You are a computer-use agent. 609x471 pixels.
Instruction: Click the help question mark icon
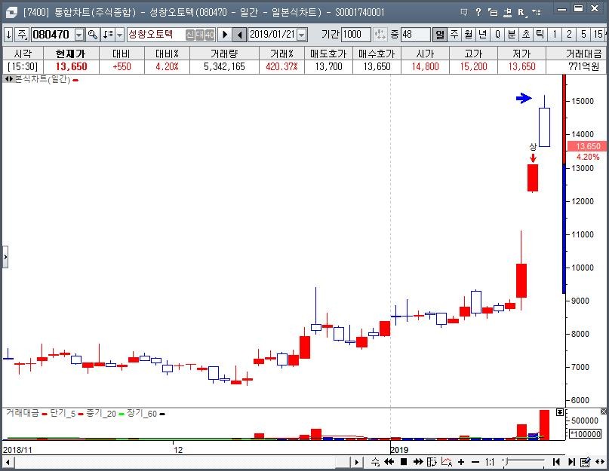pos(478,12)
